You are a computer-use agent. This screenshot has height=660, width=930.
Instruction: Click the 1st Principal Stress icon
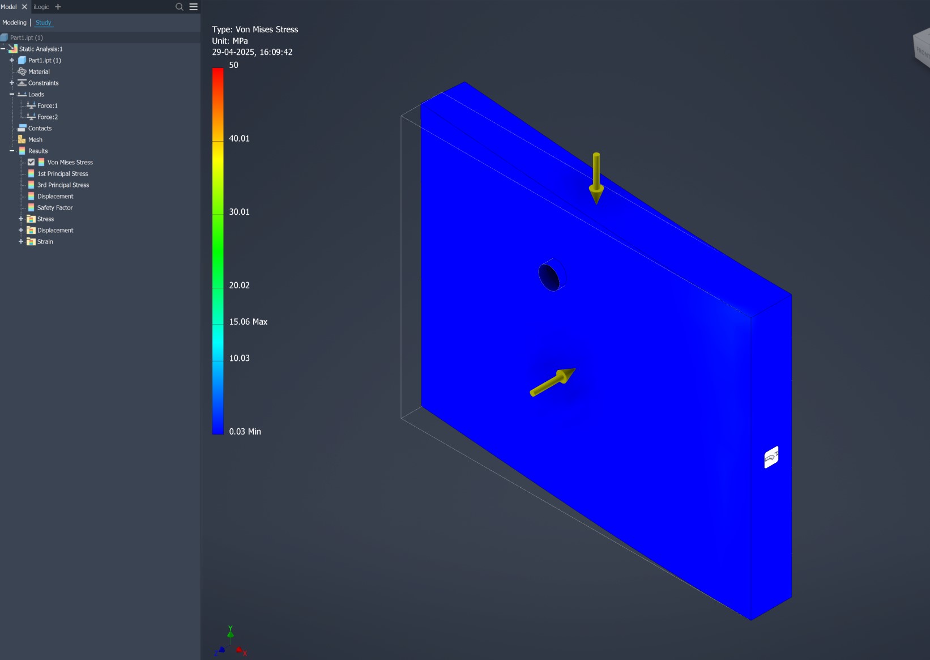[31, 173]
